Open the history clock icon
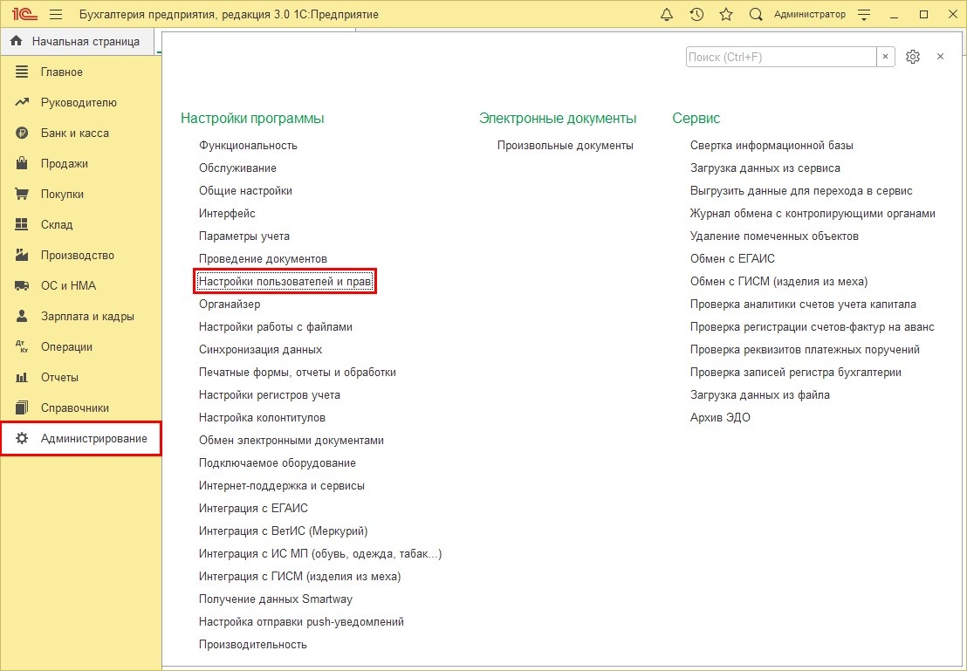Screen dimensions: 967x671 (x=696, y=14)
